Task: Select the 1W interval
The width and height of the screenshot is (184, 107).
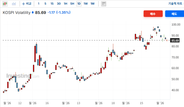Action: coord(85,4)
